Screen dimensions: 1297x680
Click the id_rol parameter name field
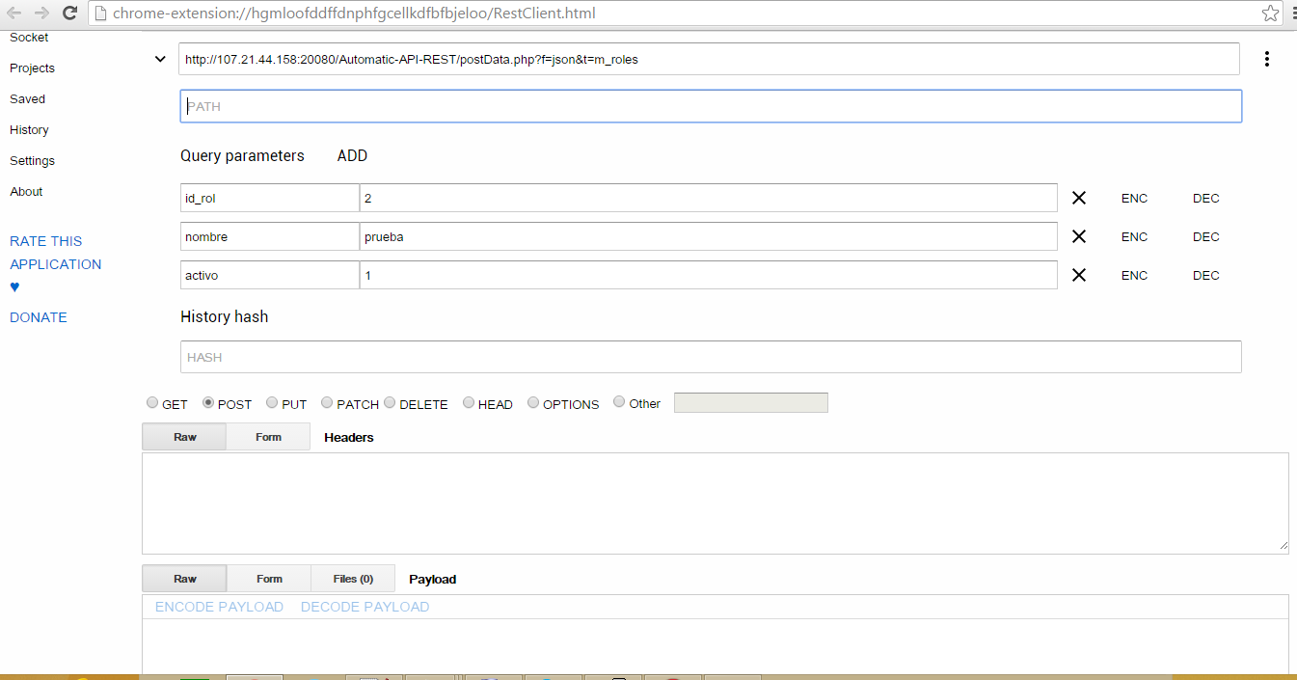click(x=270, y=198)
